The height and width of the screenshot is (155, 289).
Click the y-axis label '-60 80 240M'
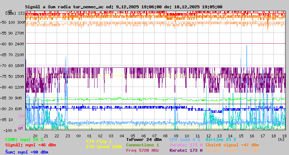pos(12,44)
